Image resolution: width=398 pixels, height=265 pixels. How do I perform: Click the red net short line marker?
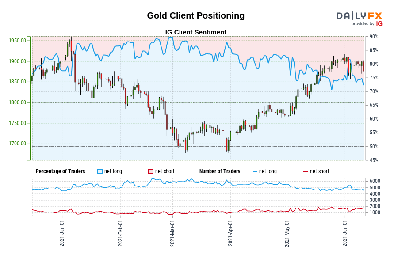tap(305, 172)
